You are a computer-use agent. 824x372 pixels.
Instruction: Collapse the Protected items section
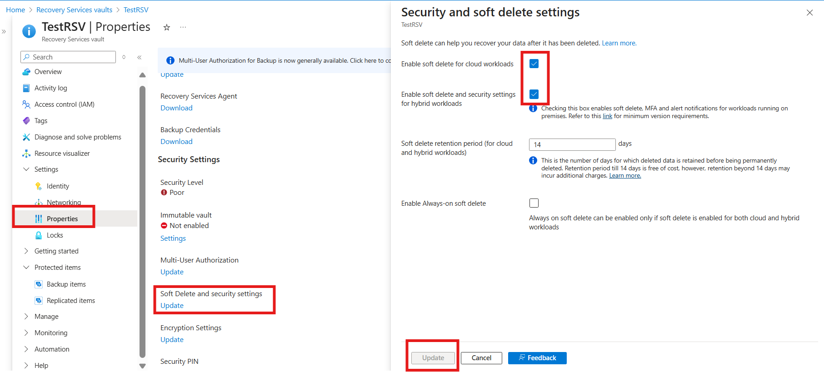pyautogui.click(x=26, y=268)
